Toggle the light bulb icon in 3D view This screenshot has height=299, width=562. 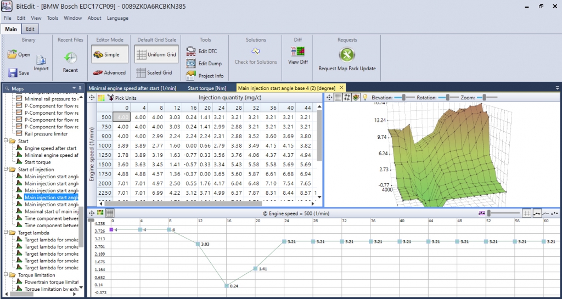[365, 97]
